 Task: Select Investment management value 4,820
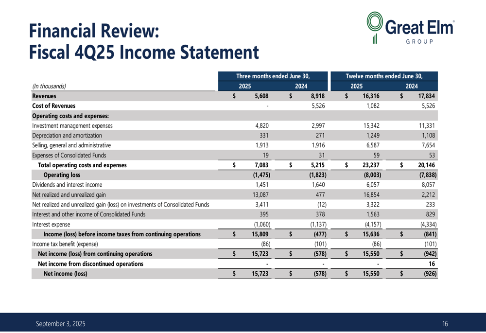(x=262, y=125)
